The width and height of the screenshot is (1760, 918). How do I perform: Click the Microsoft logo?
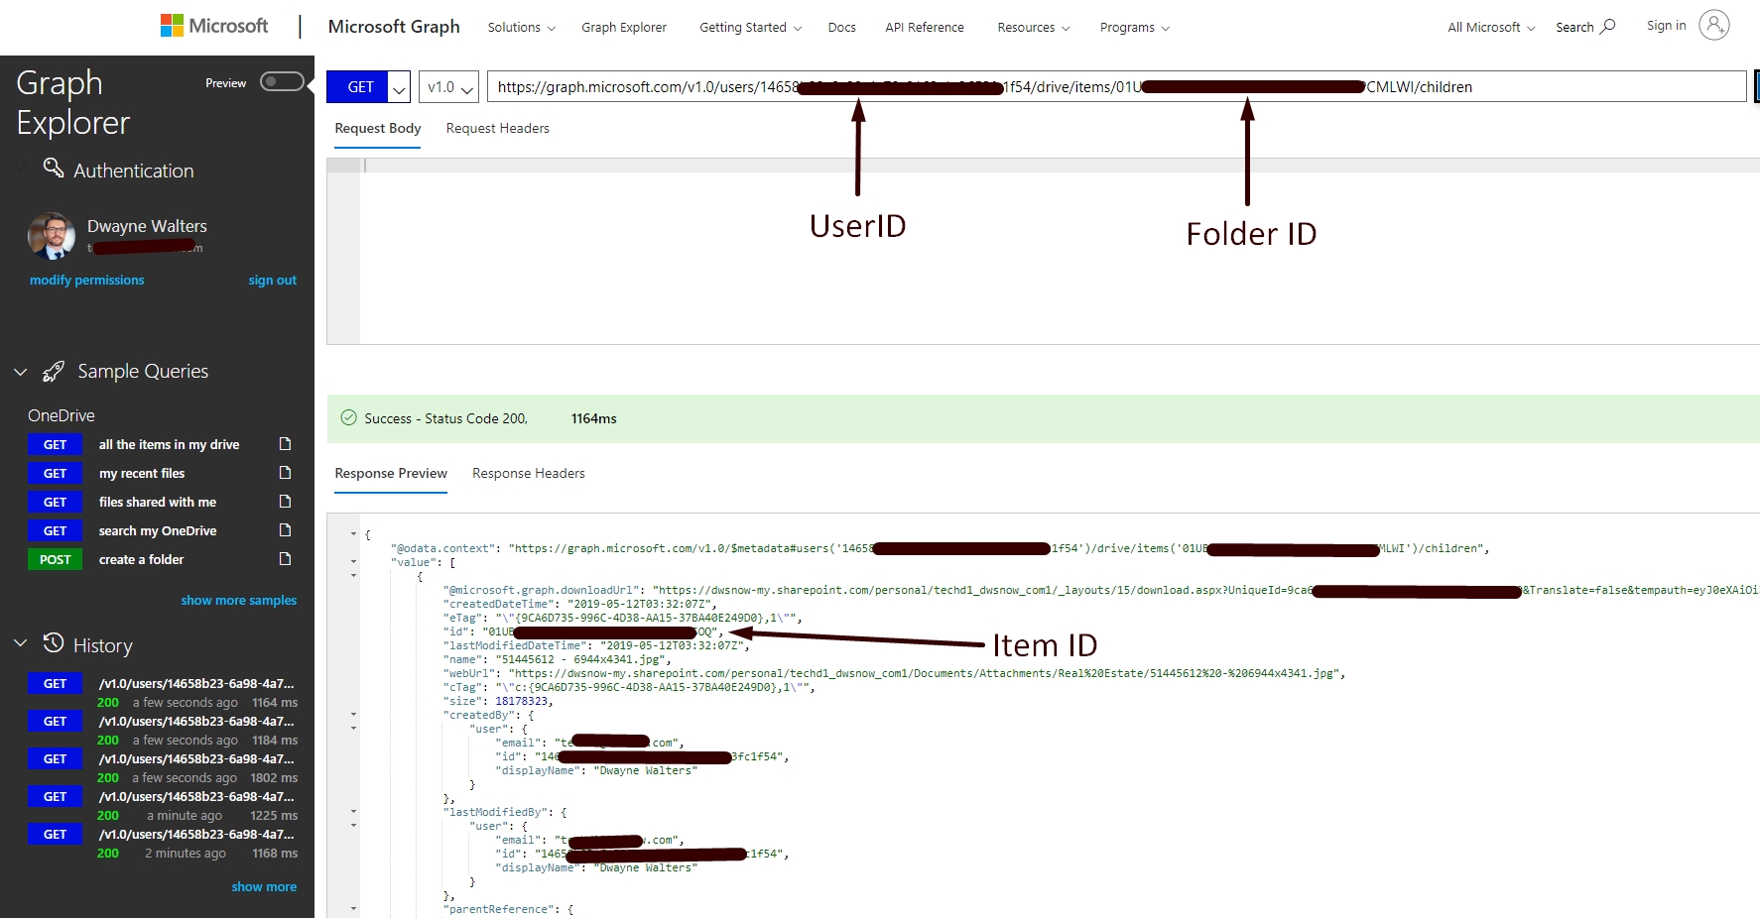coord(214,26)
